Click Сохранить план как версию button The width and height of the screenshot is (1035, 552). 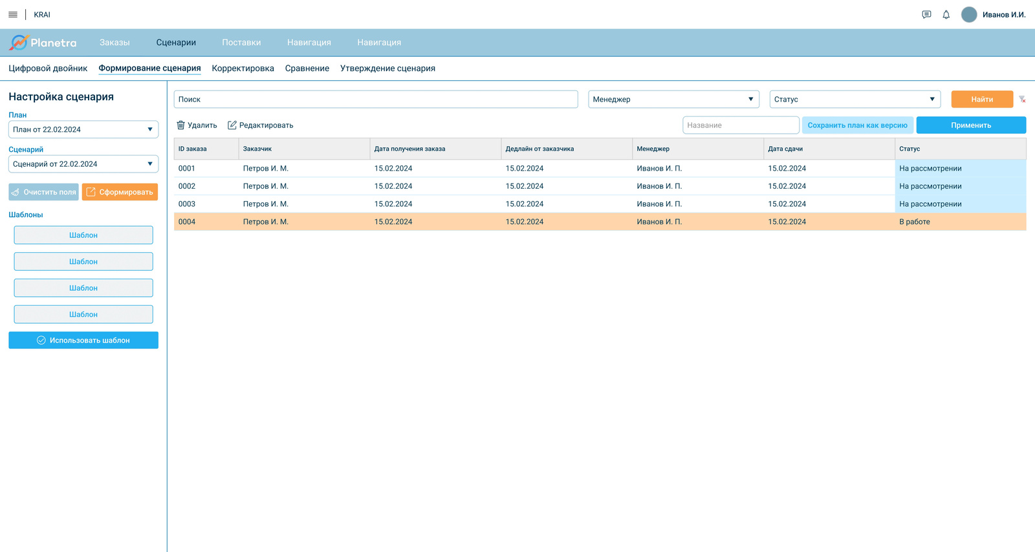click(857, 125)
